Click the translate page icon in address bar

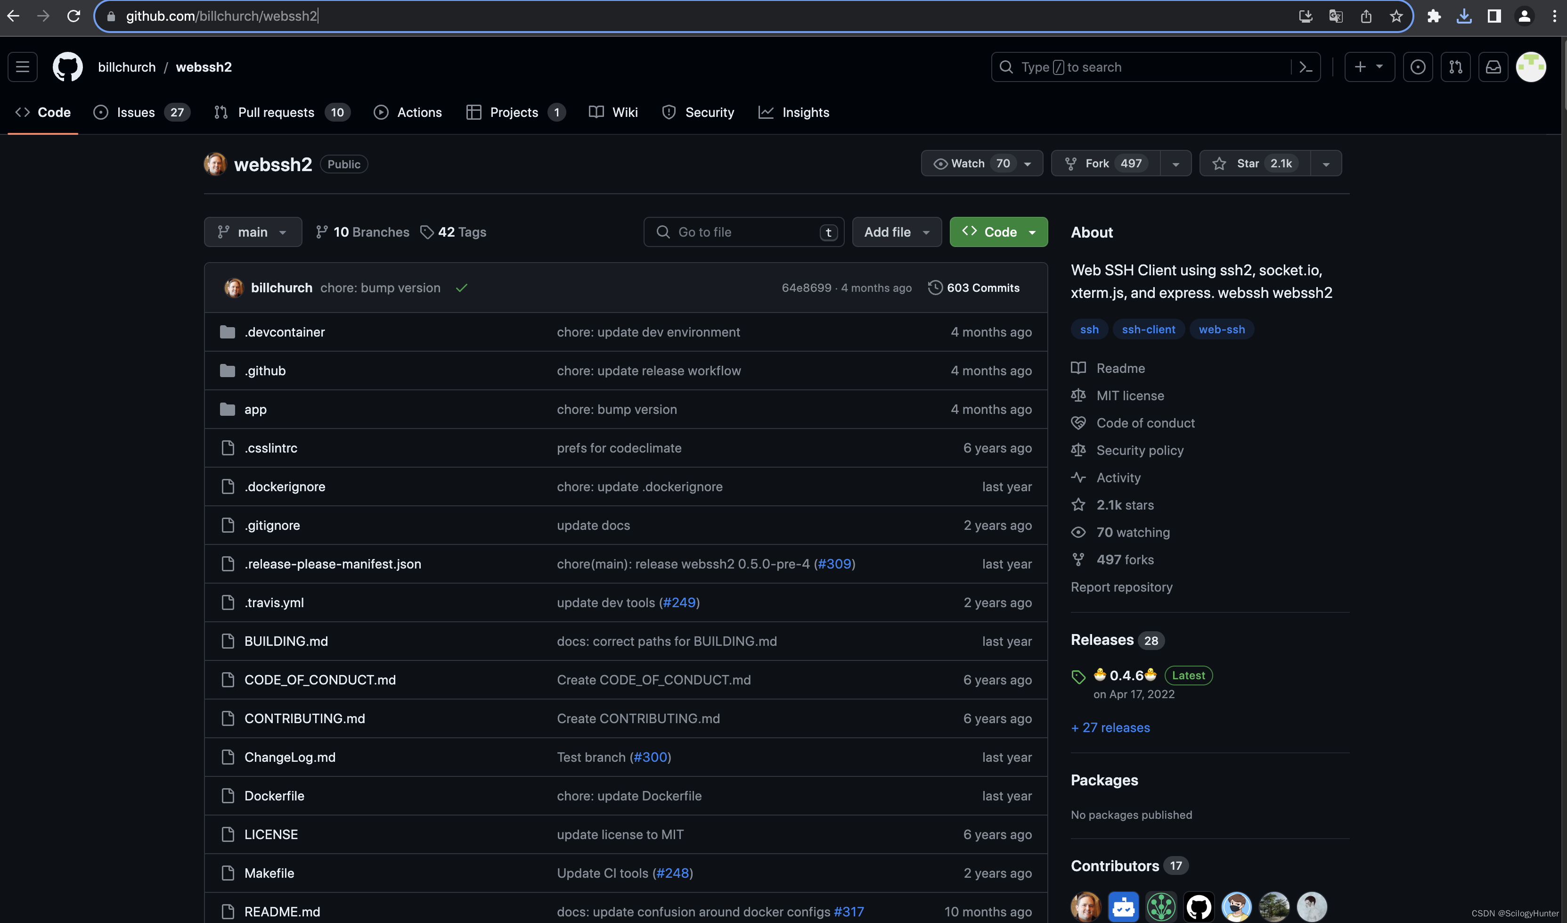coord(1335,16)
